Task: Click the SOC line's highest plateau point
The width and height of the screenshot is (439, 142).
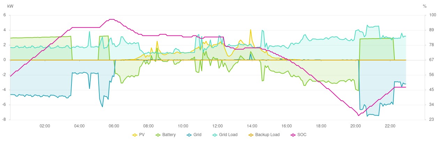Action: pos(112,19)
